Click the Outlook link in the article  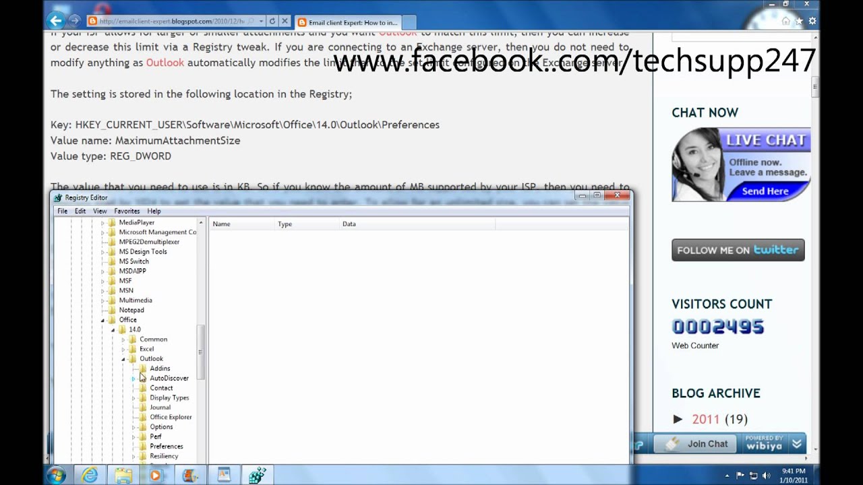[x=165, y=63]
